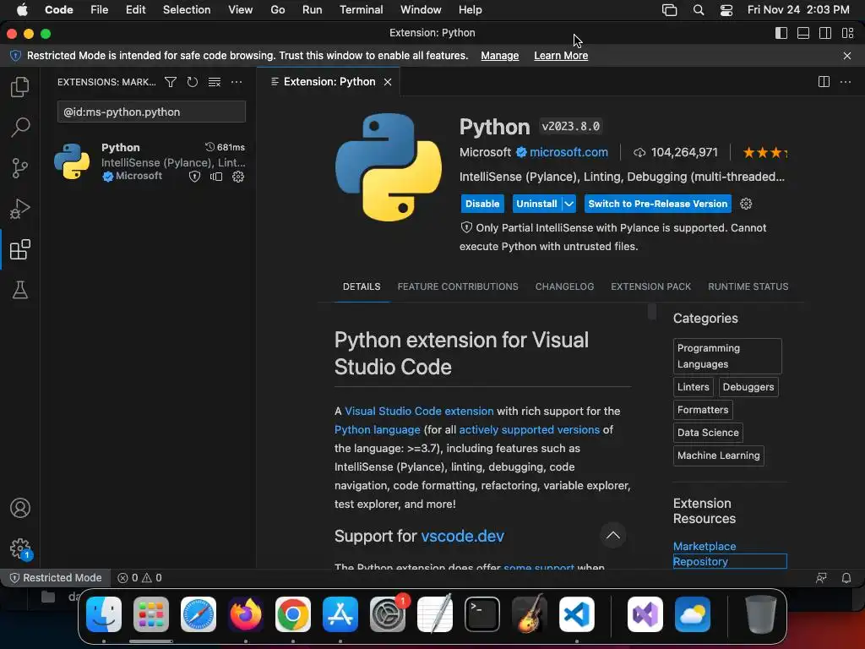Disable the Python extension
Image resolution: width=865 pixels, height=649 pixels.
click(482, 204)
